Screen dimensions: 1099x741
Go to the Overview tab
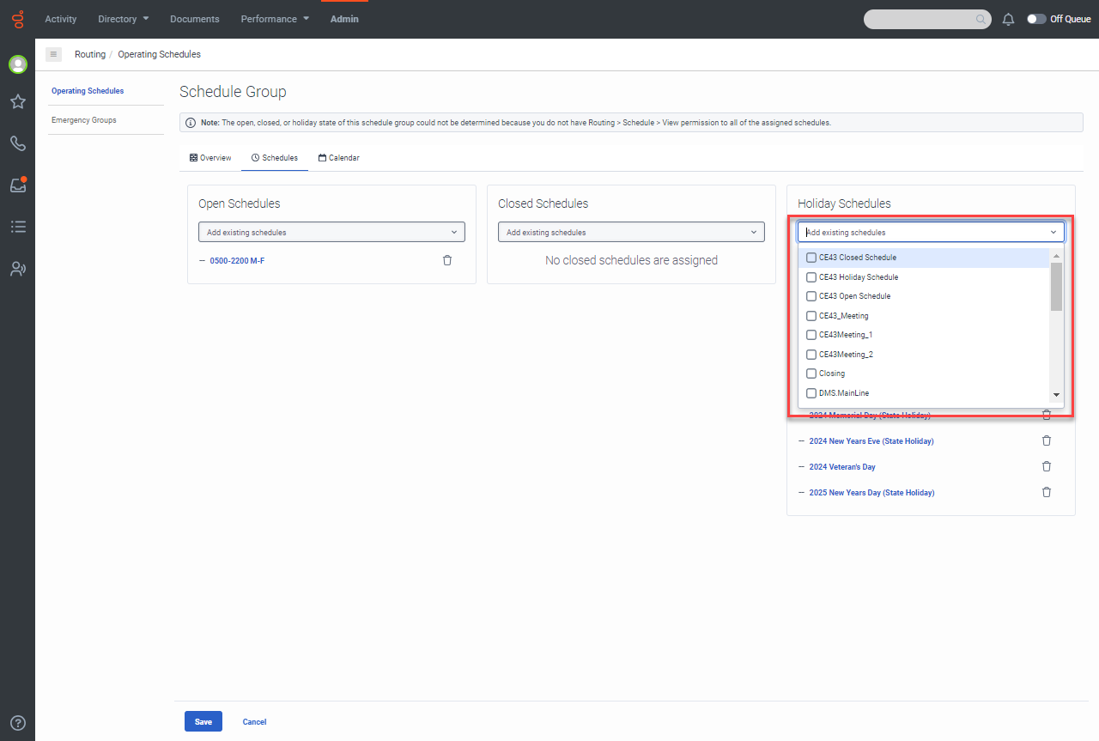pos(210,158)
